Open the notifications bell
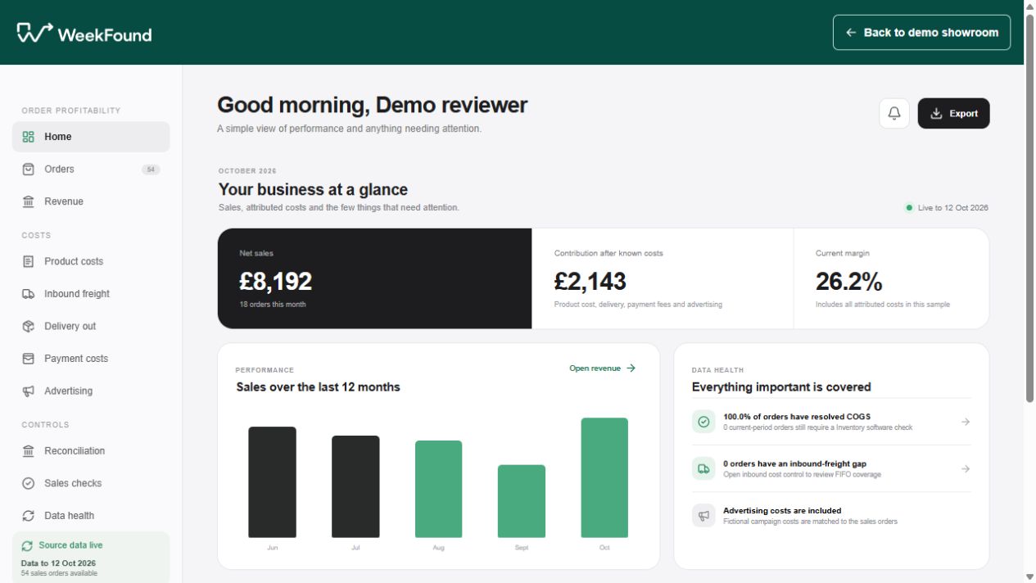The width and height of the screenshot is (1036, 583). tap(894, 114)
